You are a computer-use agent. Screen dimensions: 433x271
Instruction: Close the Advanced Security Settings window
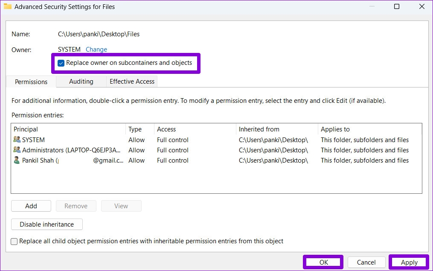tap(421, 6)
